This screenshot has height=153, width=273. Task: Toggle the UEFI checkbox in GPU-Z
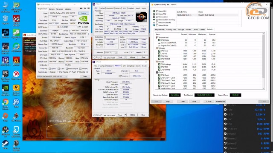(x=84, y=27)
